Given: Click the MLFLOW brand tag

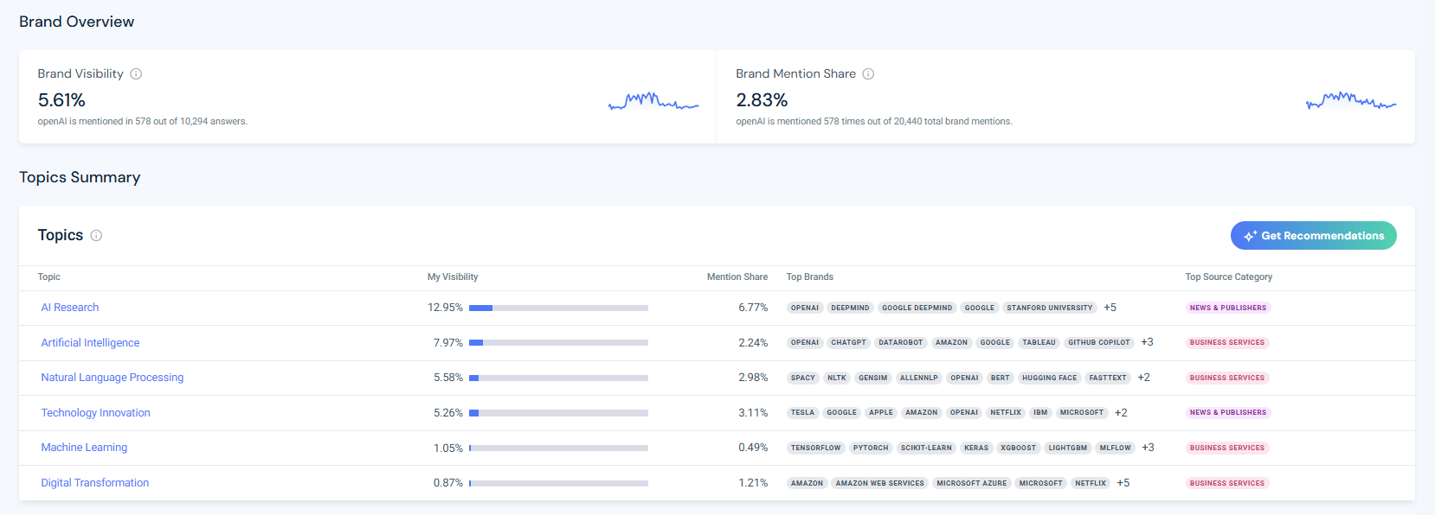Looking at the screenshot, I should [x=1115, y=448].
